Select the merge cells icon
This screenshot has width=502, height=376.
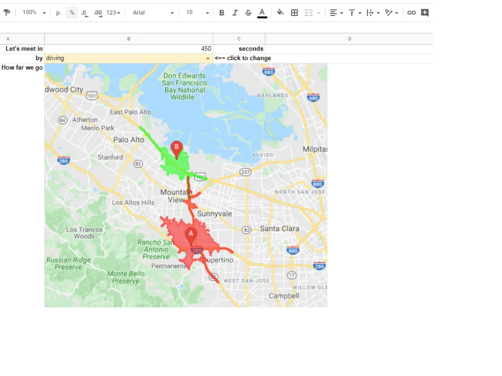[308, 13]
